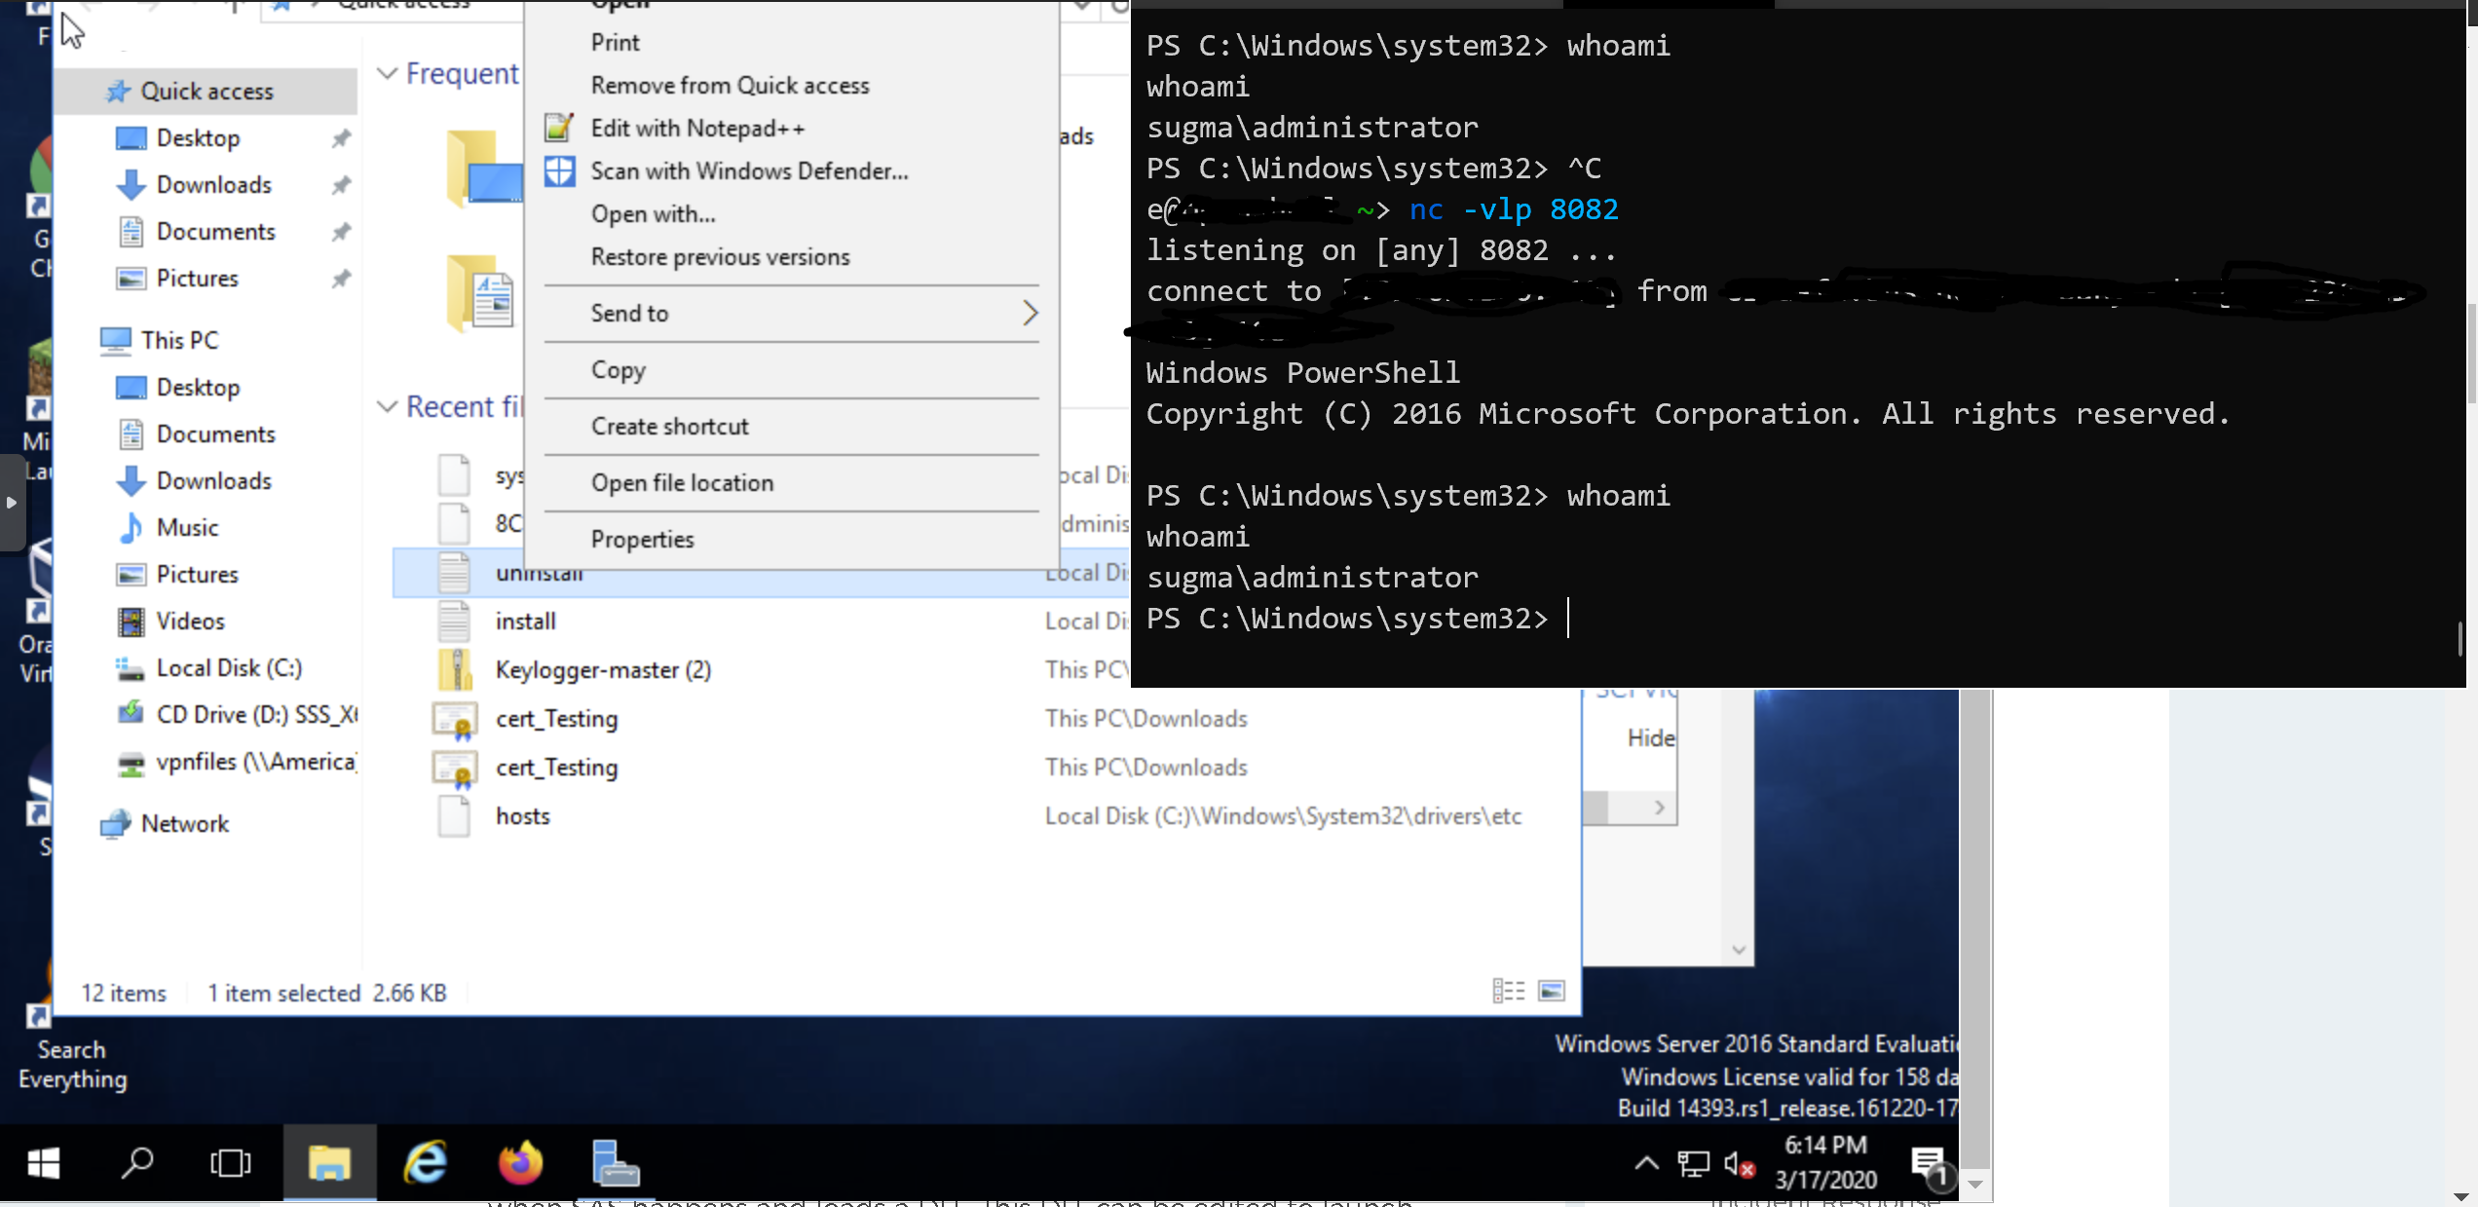Click the Properties context menu entry
This screenshot has width=2478, height=1207.
click(642, 539)
